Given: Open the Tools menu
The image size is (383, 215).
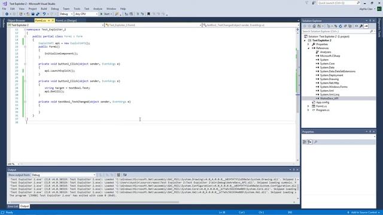Looking at the screenshot, I should click(x=77, y=9).
